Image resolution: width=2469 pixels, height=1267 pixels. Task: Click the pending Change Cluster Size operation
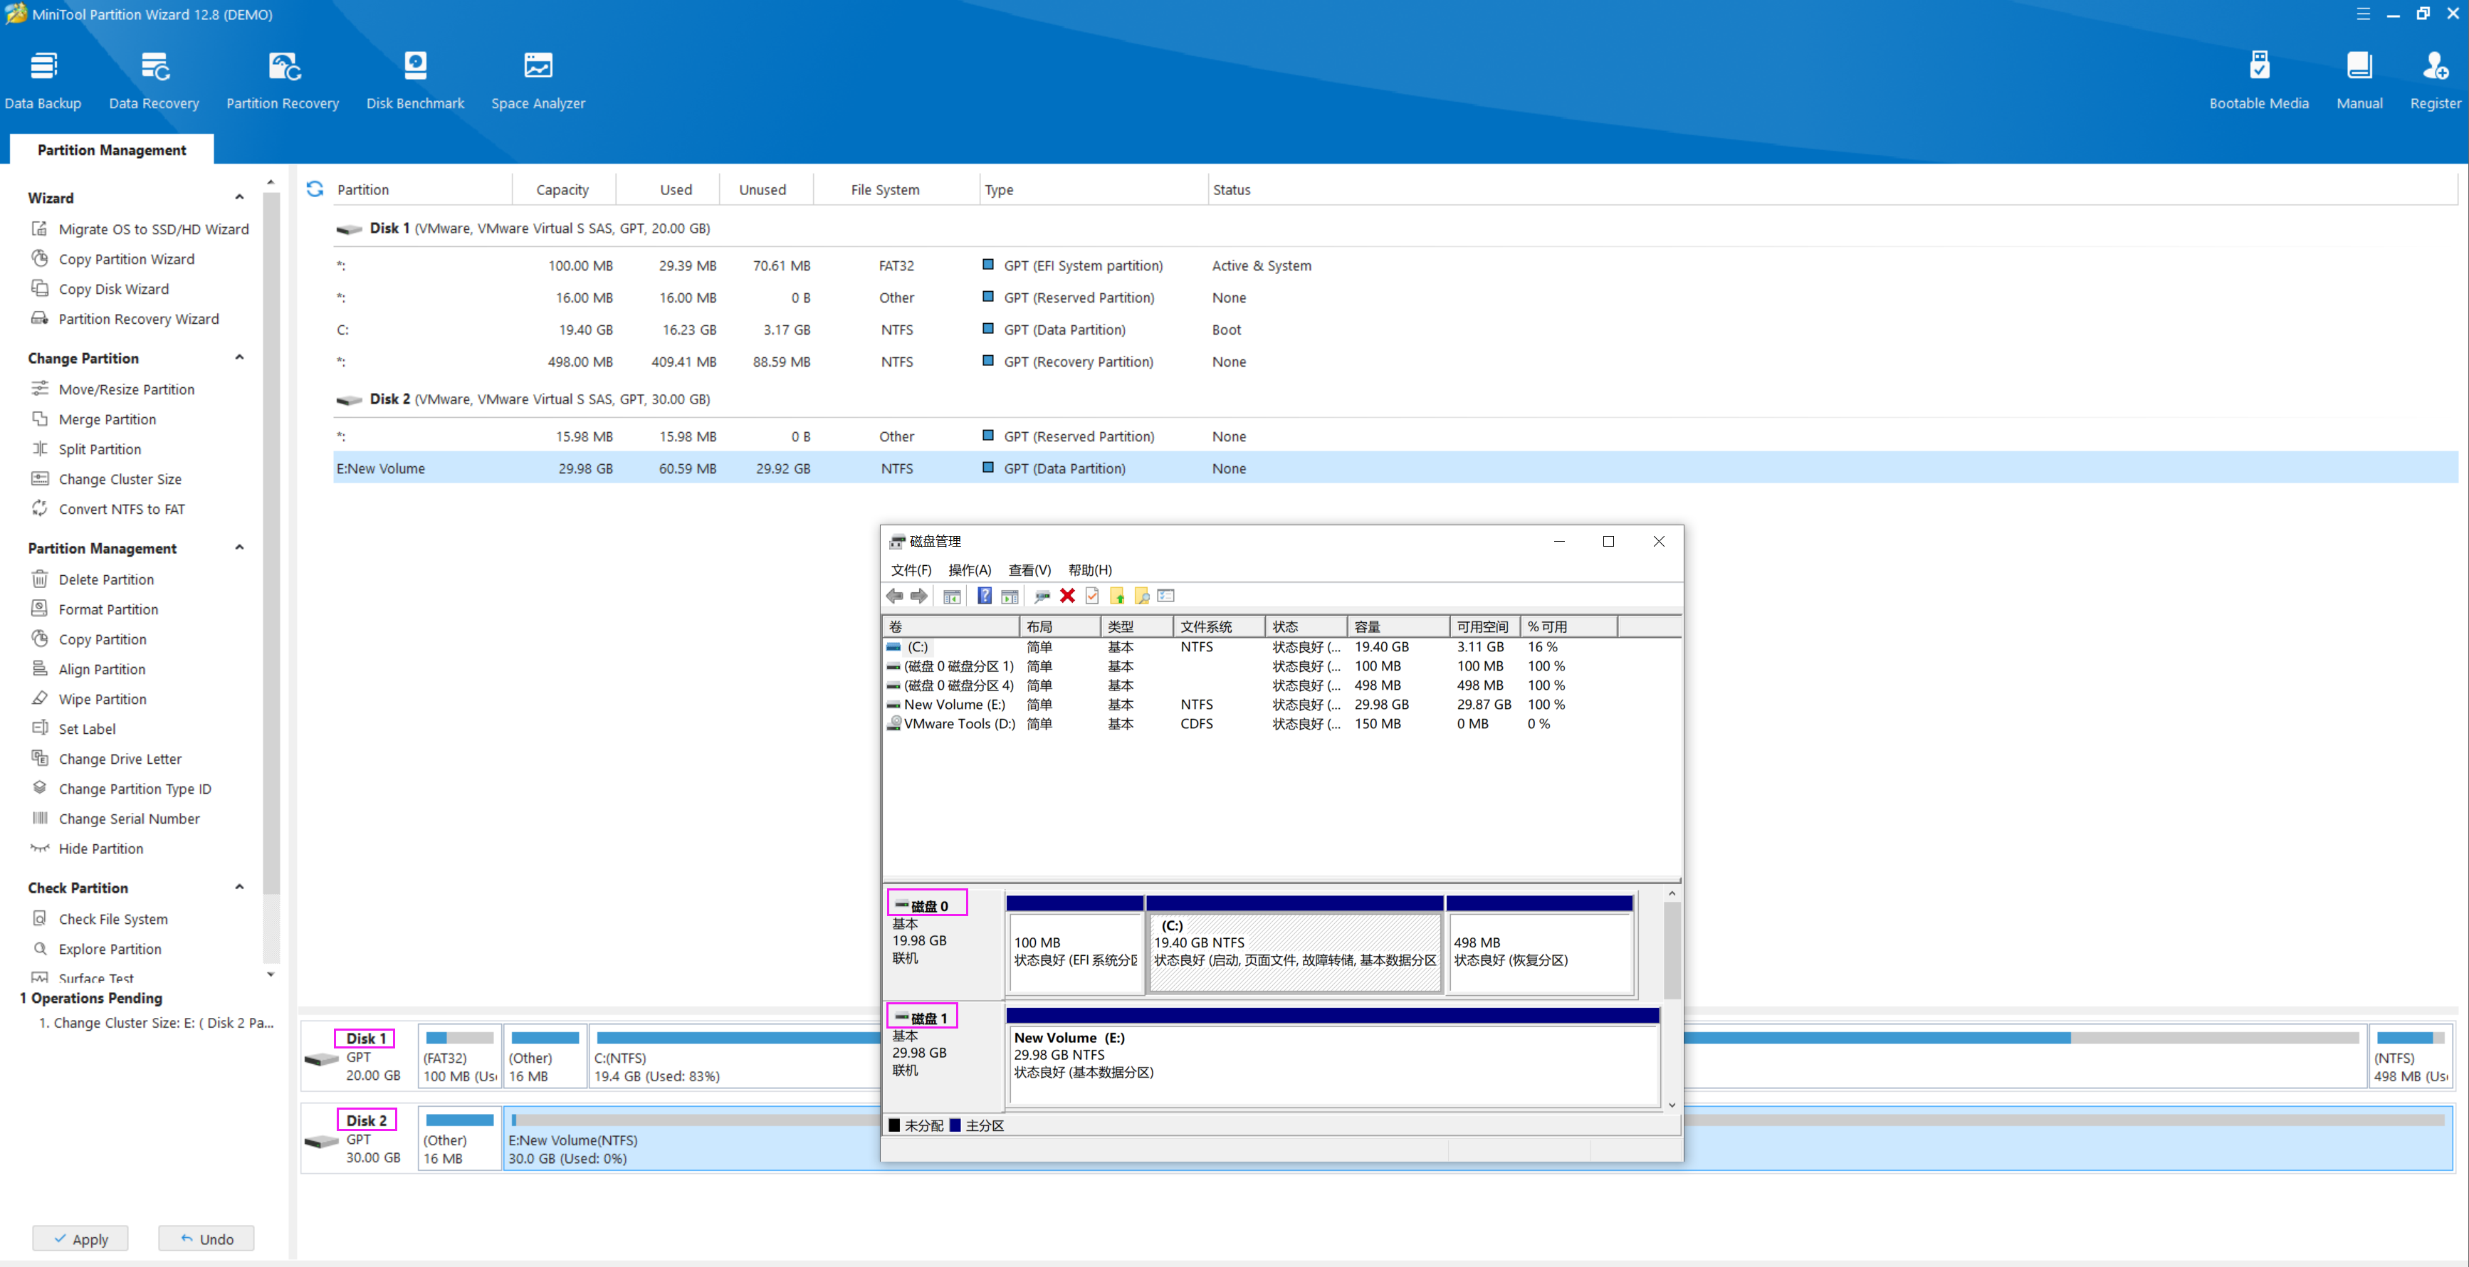(x=155, y=1023)
